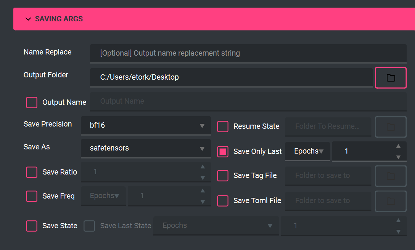This screenshot has width=415, height=250.
Task: Collapse the Saving Args section
Action: [x=28, y=19]
